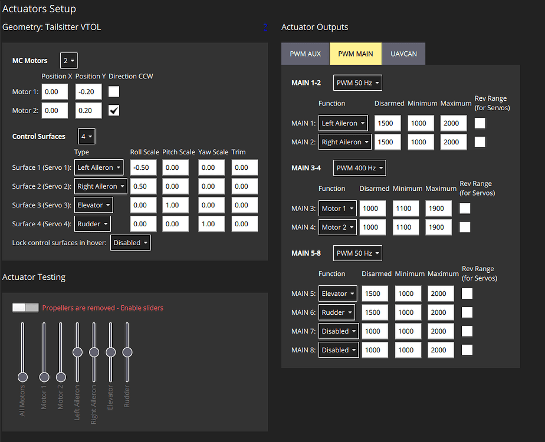545x442 pixels.
Task: Change MAIN 3-4 PWM 400 Hz rate
Action: click(x=359, y=168)
